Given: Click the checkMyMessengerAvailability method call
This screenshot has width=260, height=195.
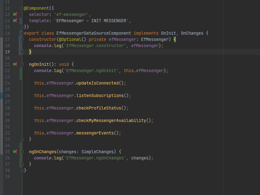Looking at the screenshot, I should (111, 120).
